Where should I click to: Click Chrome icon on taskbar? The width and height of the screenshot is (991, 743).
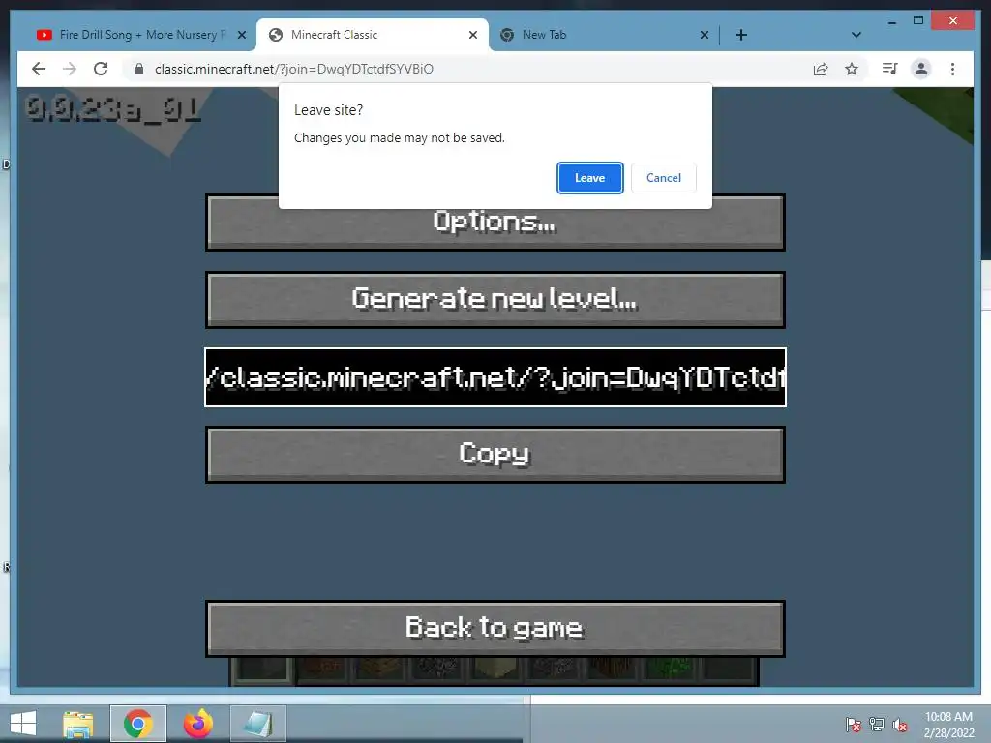coord(137,724)
